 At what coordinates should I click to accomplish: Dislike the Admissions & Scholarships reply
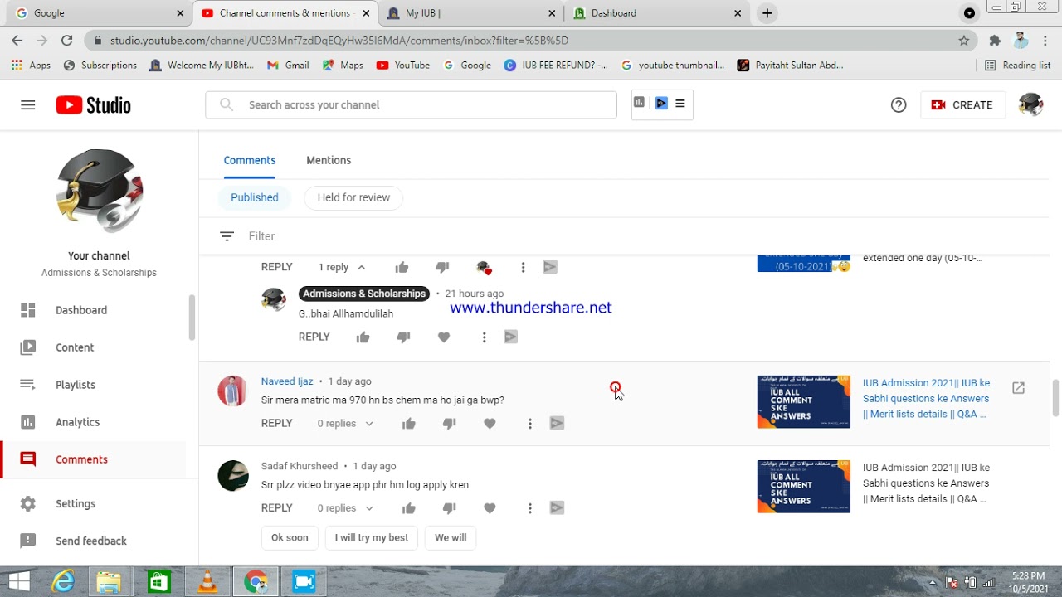pyautogui.click(x=403, y=337)
